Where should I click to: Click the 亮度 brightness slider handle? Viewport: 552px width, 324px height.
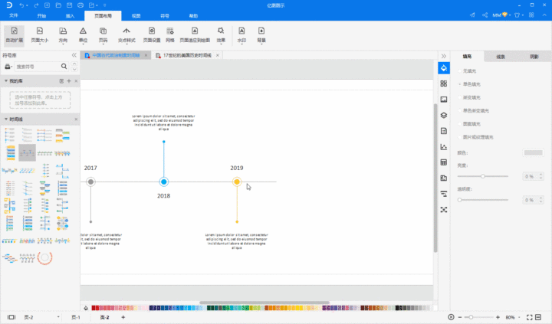coord(483,176)
